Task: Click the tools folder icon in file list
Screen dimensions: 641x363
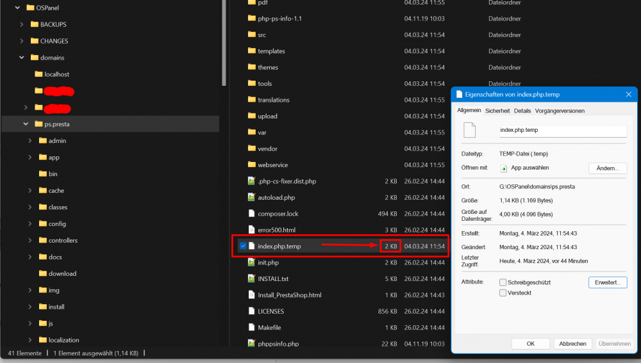Action: 251,83
